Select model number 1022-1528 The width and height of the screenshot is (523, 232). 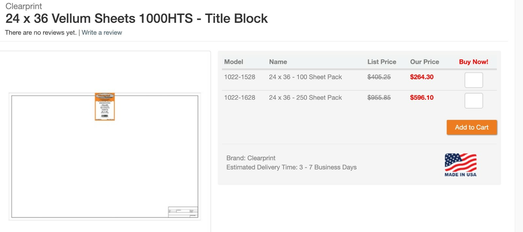tap(240, 77)
